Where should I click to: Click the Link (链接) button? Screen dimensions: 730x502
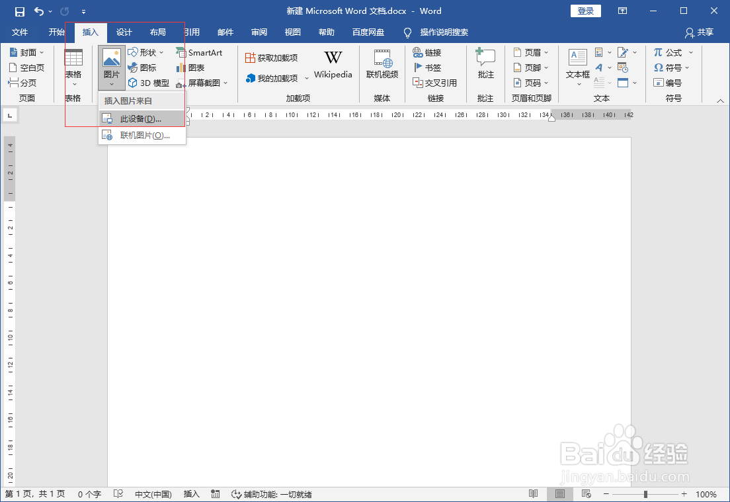(427, 53)
